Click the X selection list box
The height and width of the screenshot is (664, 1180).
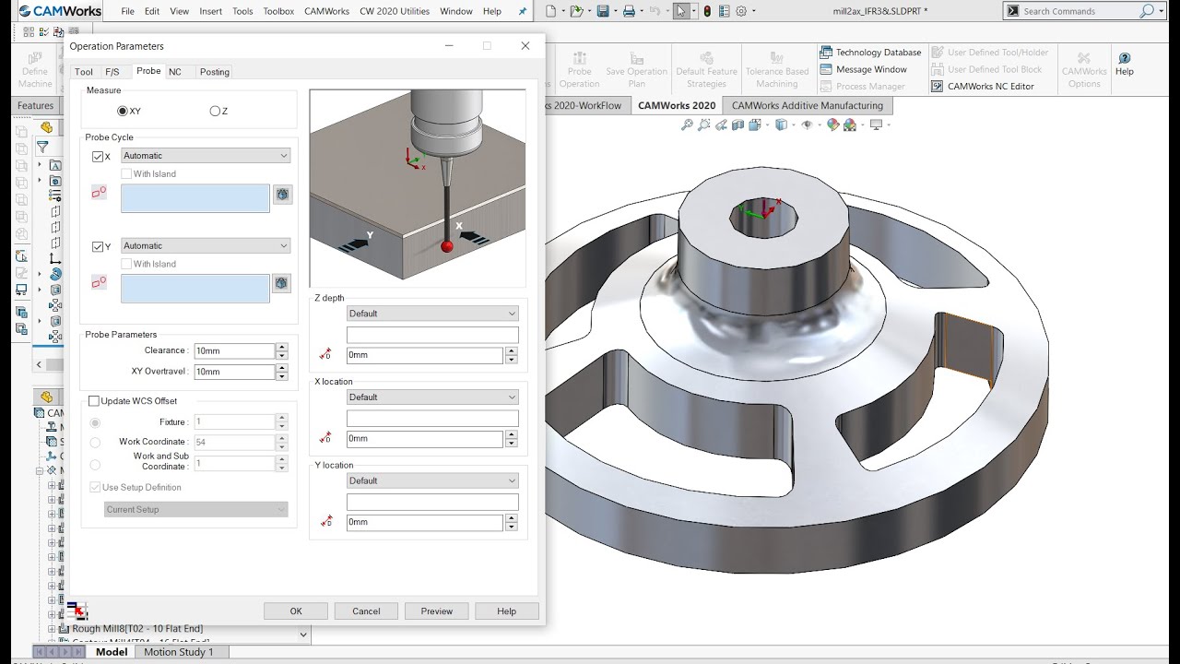coord(195,198)
